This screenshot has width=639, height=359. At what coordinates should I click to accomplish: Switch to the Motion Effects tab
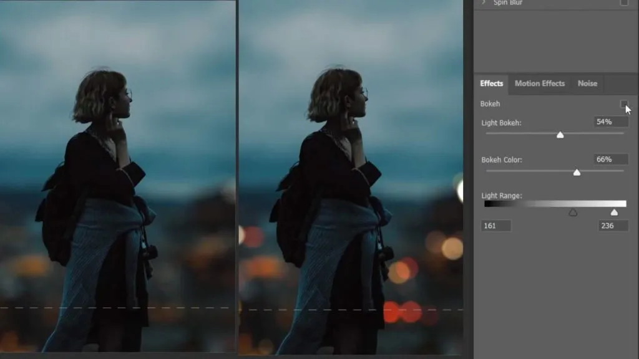click(539, 83)
